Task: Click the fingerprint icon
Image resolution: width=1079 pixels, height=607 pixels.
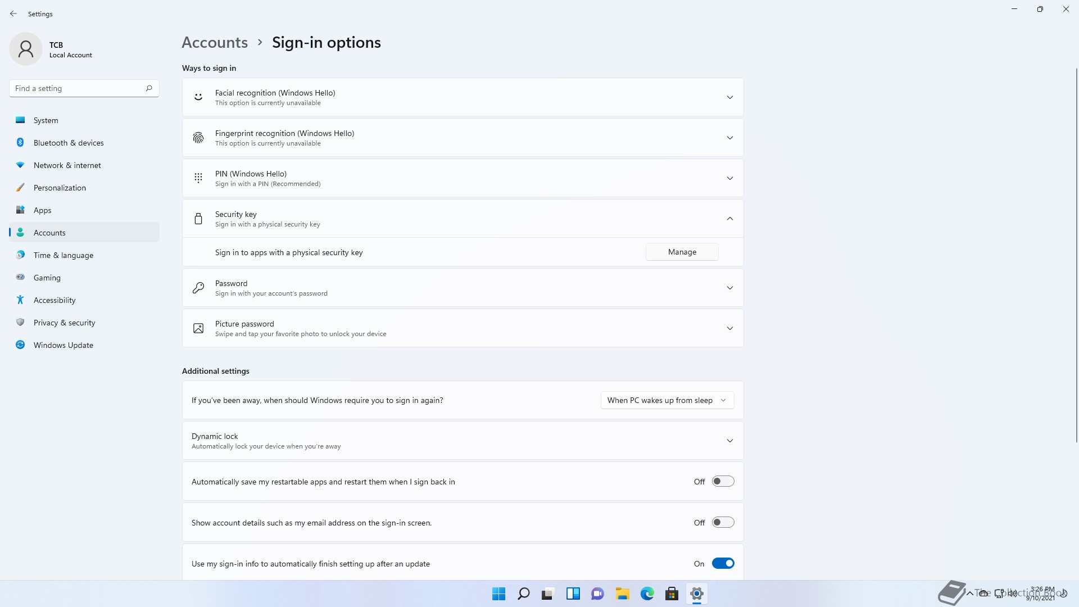Action: click(x=198, y=138)
